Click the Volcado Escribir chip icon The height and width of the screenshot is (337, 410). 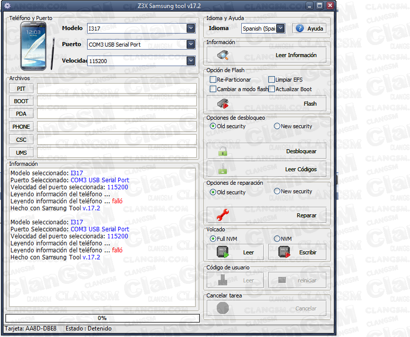point(284,252)
